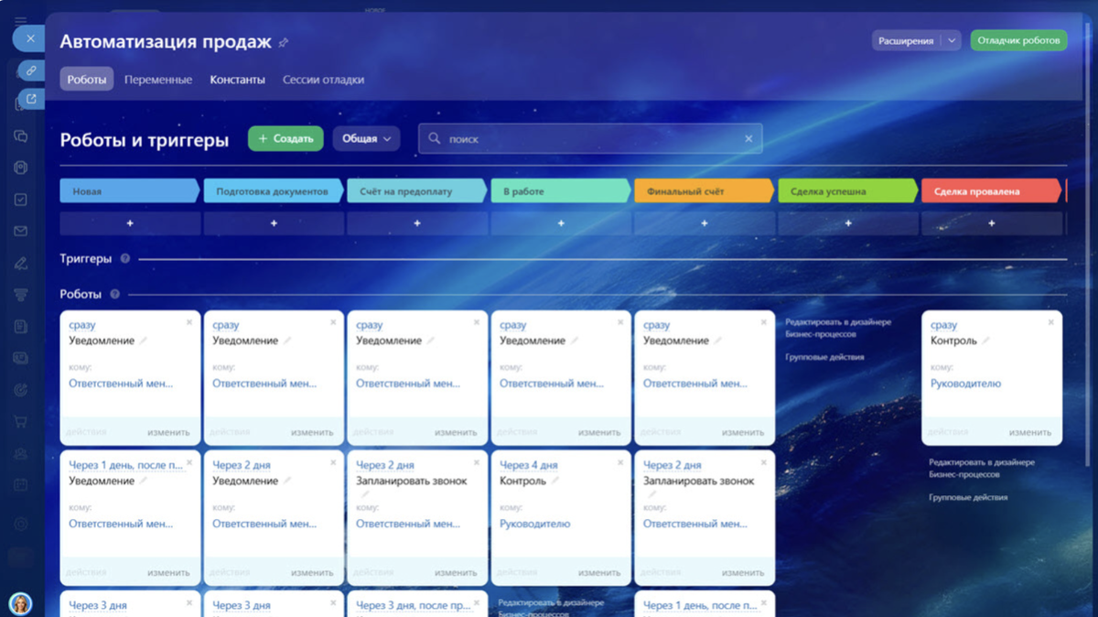
Task: Open Руководителю recipient on Через 4 дня card
Action: (x=534, y=524)
